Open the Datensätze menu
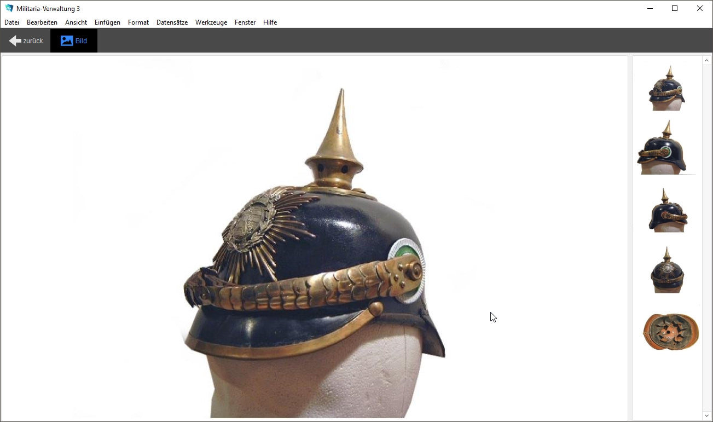This screenshot has height=422, width=713. (x=172, y=22)
